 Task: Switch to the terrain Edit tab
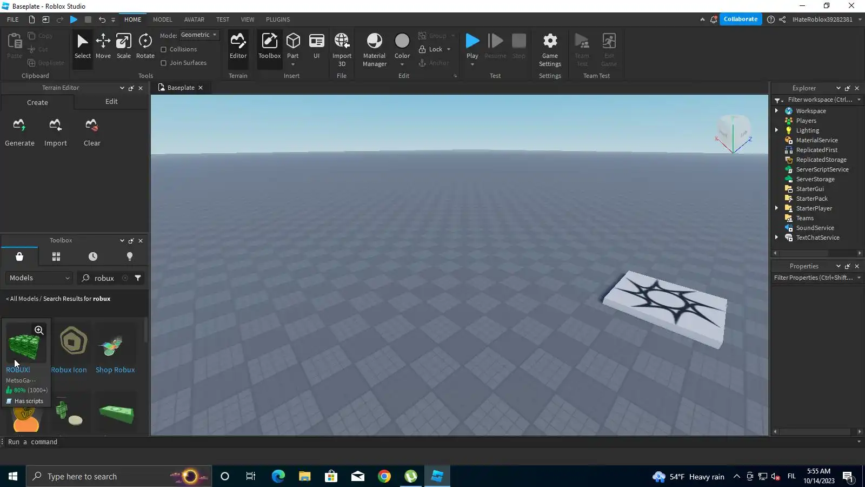(x=111, y=102)
